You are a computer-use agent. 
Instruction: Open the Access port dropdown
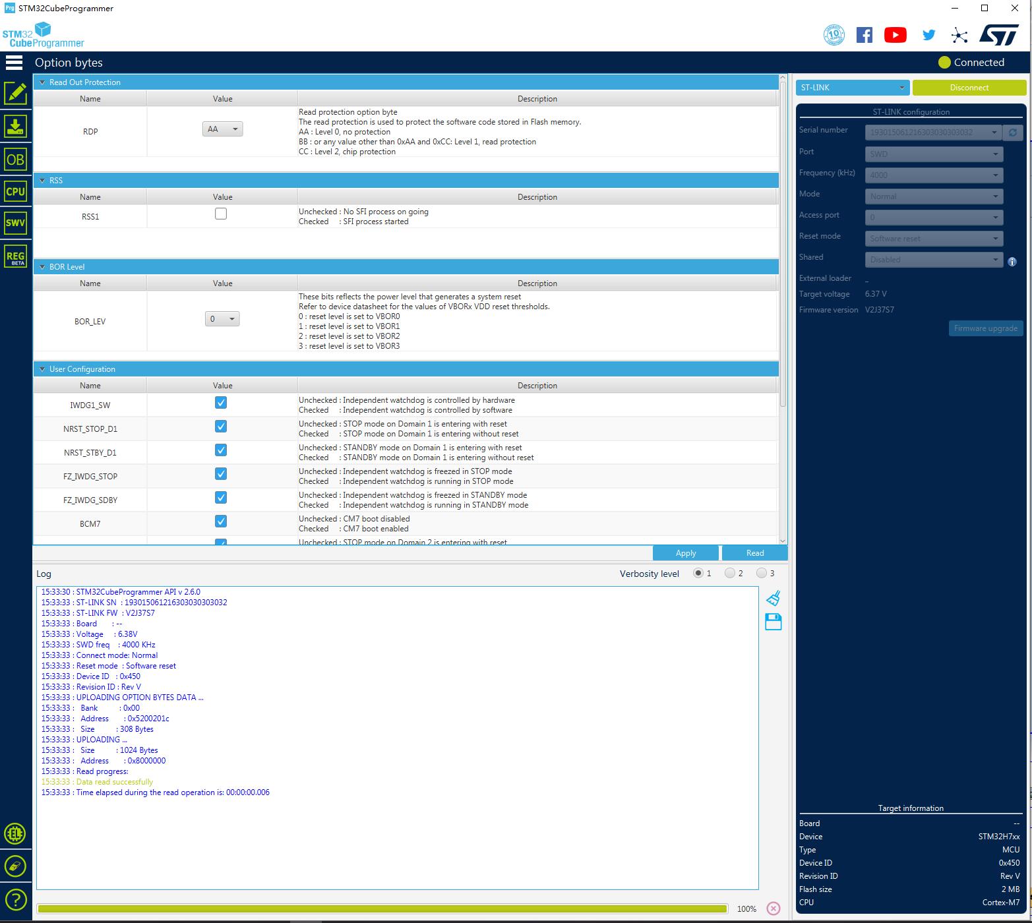[934, 217]
